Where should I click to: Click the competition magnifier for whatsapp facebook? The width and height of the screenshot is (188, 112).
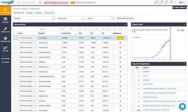point(120,53)
